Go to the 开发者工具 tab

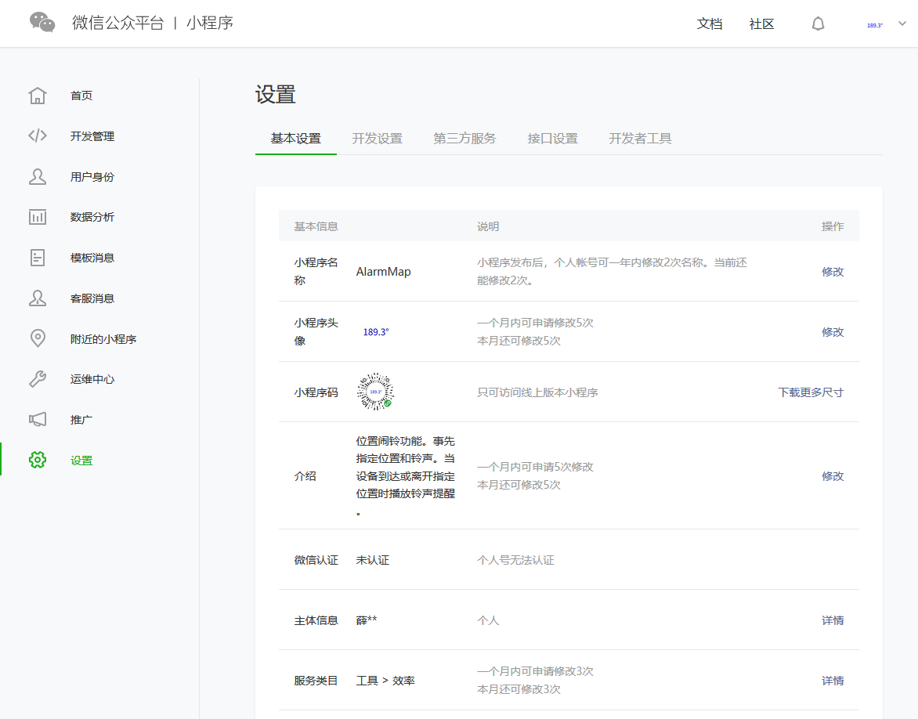pos(640,139)
